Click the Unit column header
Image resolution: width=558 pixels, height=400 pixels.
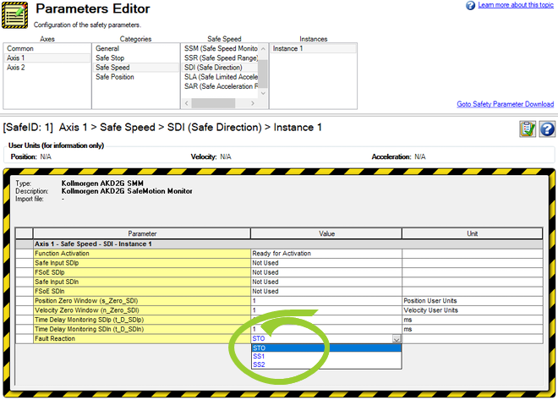[x=473, y=233]
